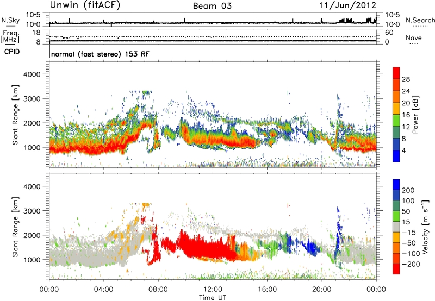Click the "4" label on the Power color bar
This screenshot has width=435, height=301.
pyautogui.click(x=403, y=151)
